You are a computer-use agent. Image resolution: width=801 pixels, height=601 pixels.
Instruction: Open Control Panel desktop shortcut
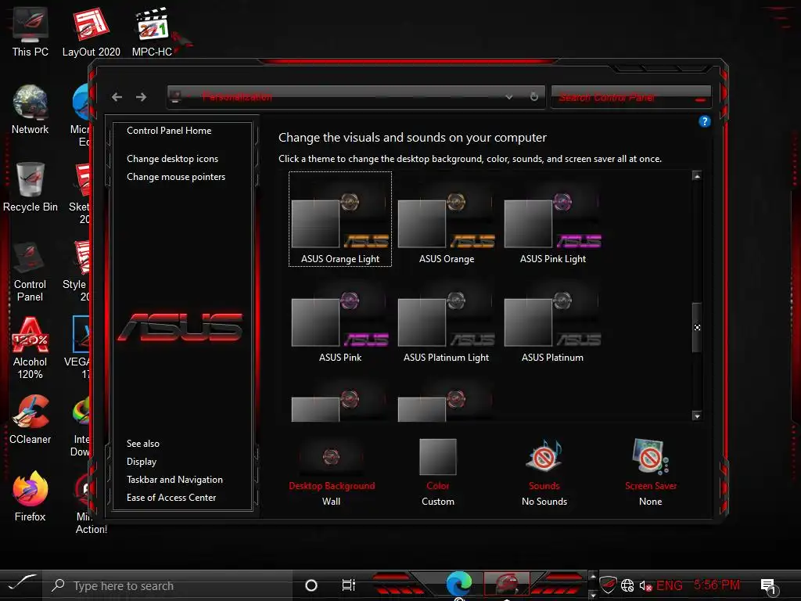point(31,271)
